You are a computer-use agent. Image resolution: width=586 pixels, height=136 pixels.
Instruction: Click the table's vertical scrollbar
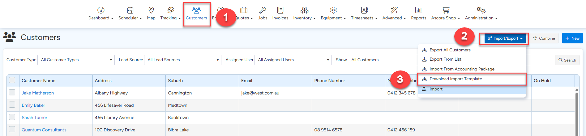[x=577, y=114]
